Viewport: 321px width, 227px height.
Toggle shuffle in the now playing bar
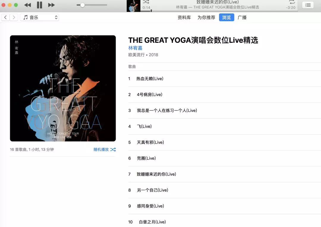146,2
